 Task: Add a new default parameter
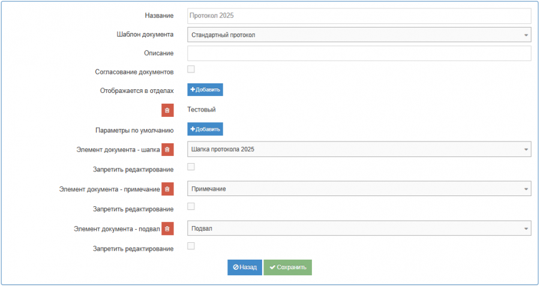coord(205,130)
